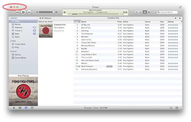Skip back to previous track
Screen dimensions: 191x122
[17, 12]
